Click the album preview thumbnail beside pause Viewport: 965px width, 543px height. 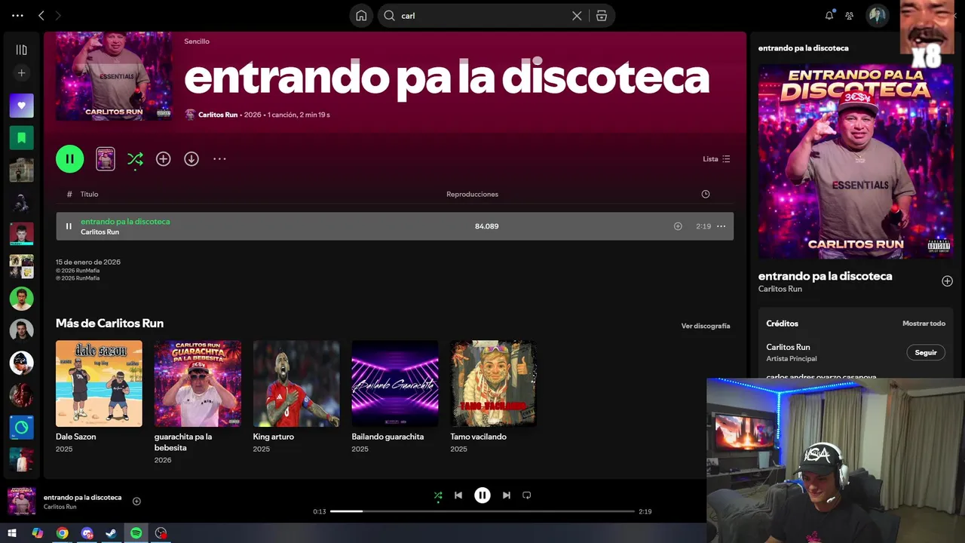106,158
